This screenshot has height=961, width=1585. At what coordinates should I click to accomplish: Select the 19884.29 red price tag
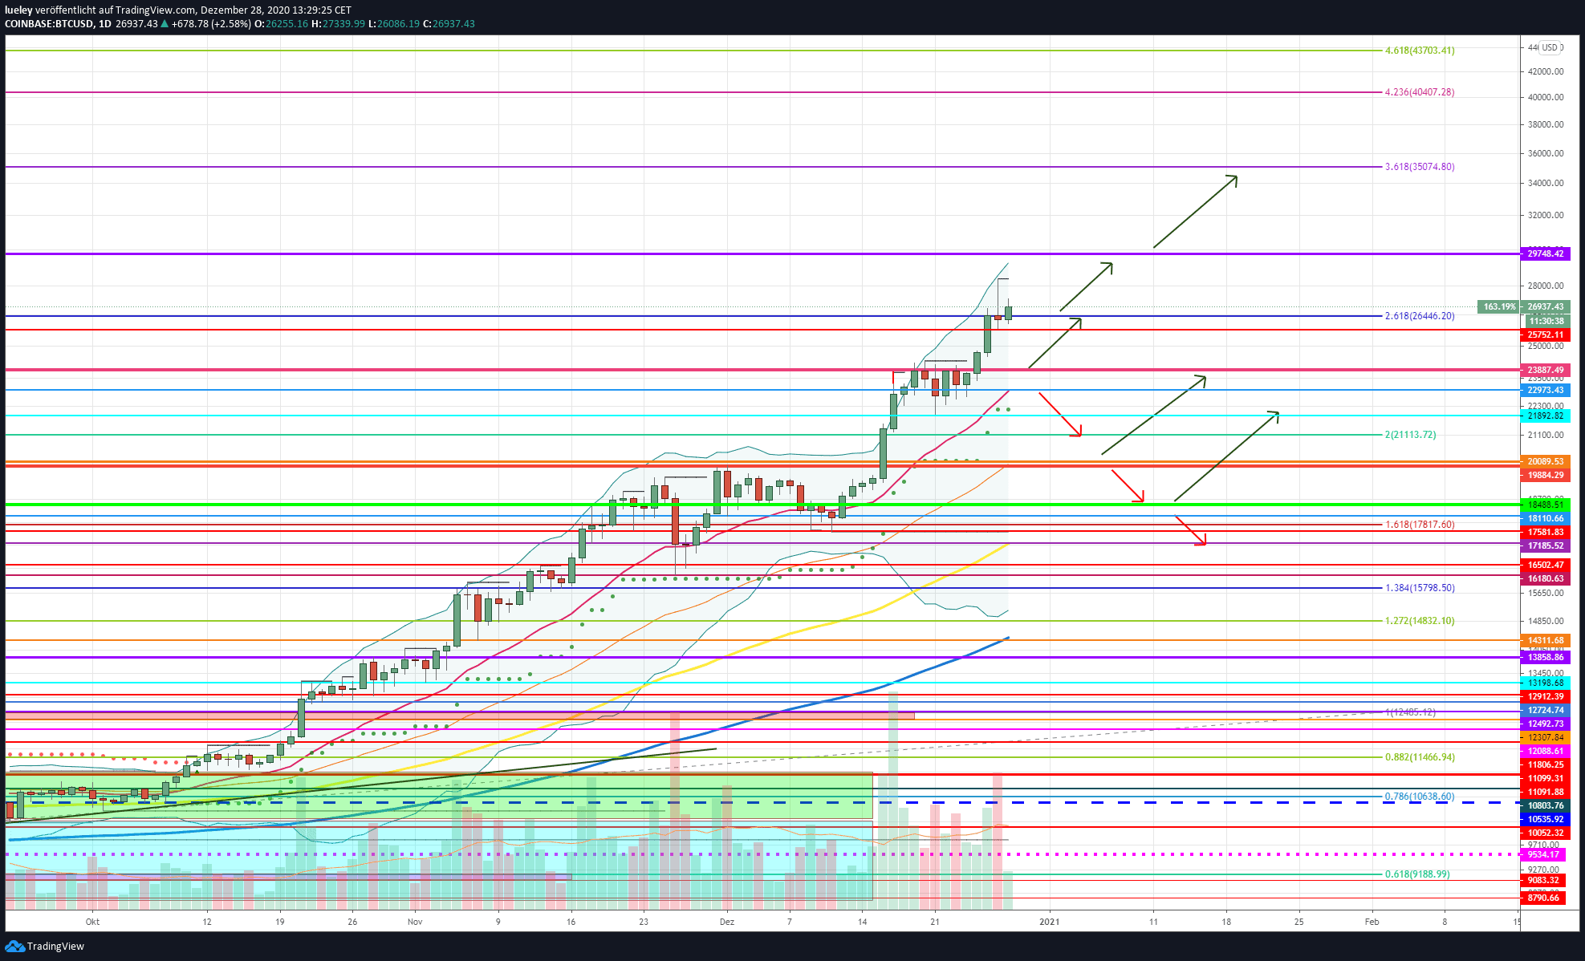tap(1545, 475)
